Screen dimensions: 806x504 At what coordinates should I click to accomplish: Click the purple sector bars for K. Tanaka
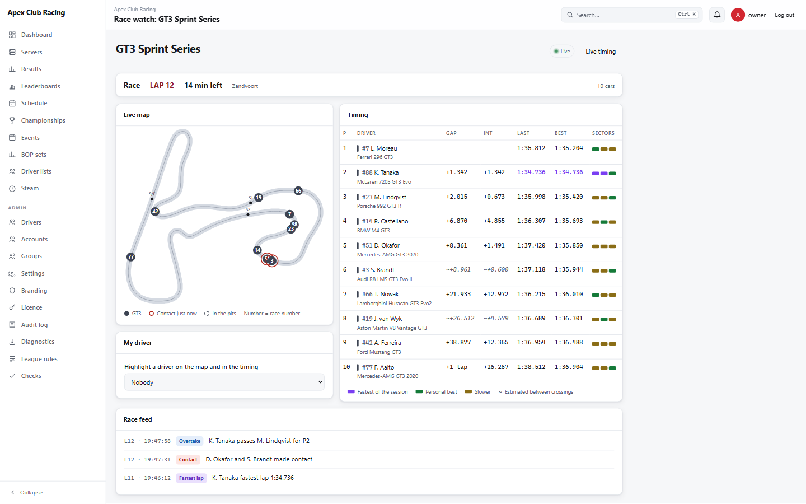pos(600,174)
